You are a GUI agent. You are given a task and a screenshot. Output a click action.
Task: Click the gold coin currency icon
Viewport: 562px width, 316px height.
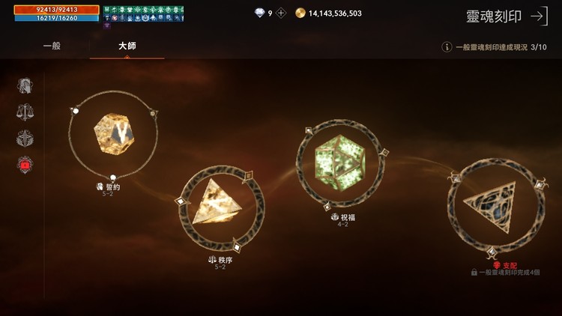tap(300, 13)
